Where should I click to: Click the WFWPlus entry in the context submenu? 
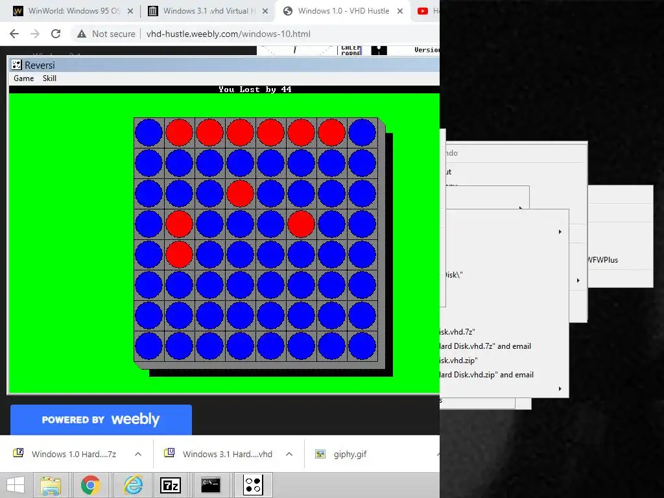click(603, 260)
